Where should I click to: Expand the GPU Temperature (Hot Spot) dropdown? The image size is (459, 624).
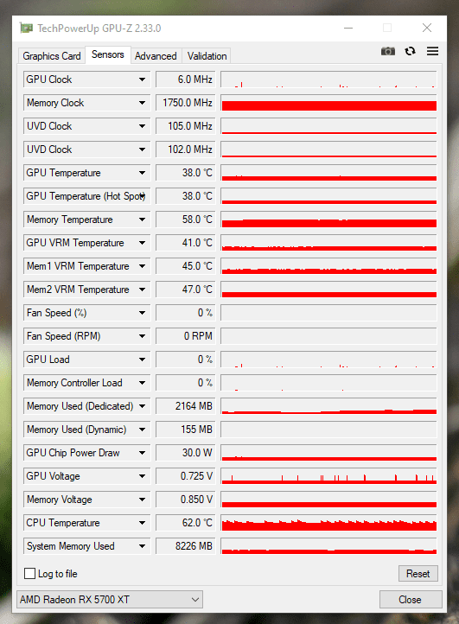(142, 196)
